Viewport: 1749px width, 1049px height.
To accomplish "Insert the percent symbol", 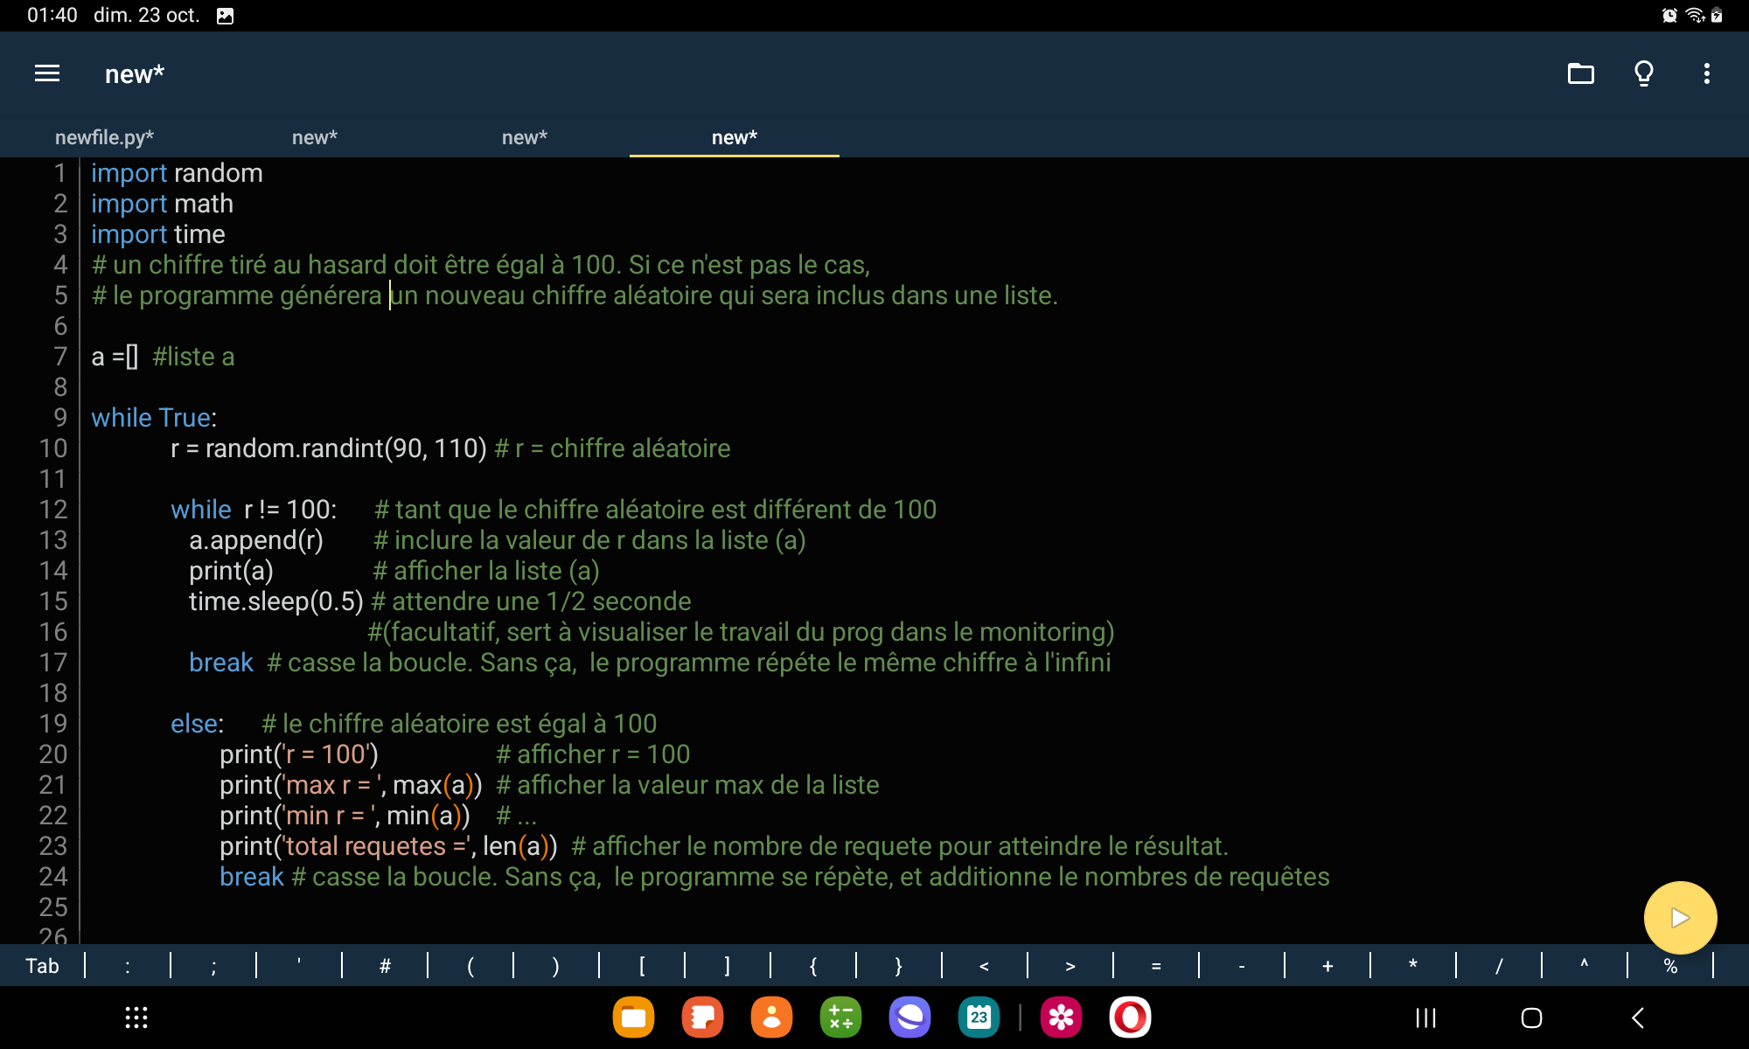I will pyautogui.click(x=1670, y=966).
